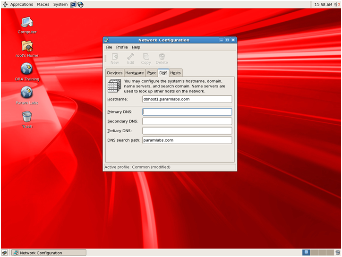The height and width of the screenshot is (257, 342).
Task: Select the Trash desktop icon
Action: tap(27, 120)
